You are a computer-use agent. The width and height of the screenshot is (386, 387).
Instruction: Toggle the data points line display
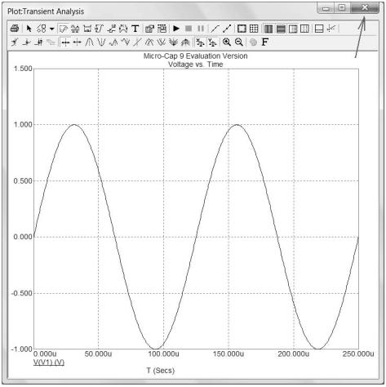[x=227, y=29]
